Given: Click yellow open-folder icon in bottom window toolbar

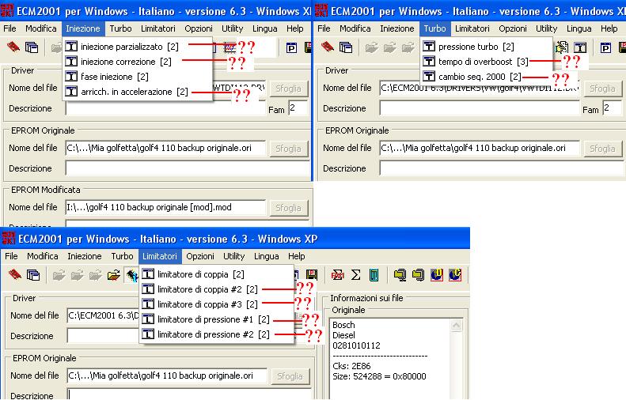Looking at the screenshot, I should tap(114, 275).
